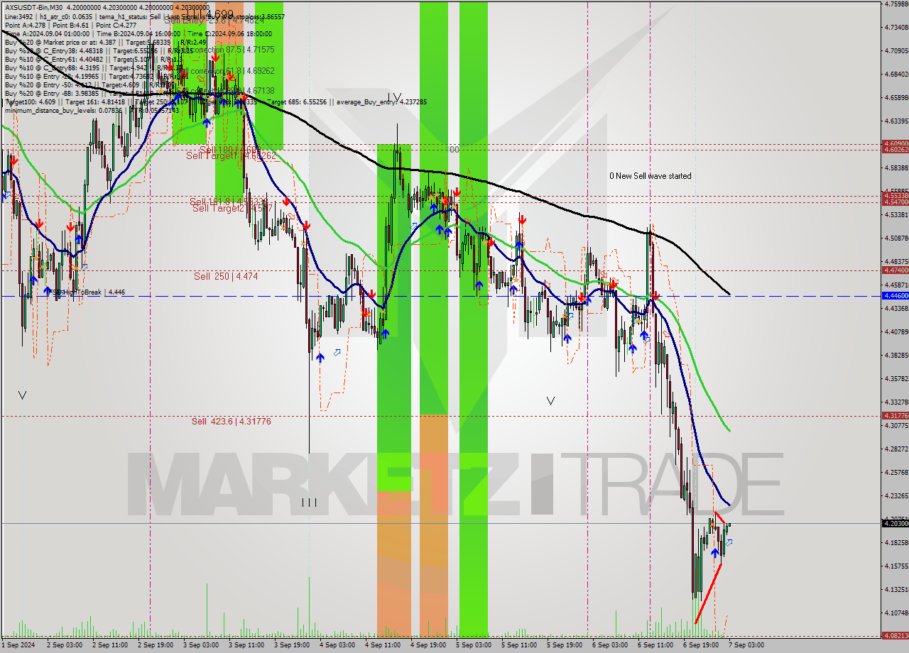909x653 pixels.
Task: Select the 'Sell 250 | 4.474' level label
Action: coord(226,276)
